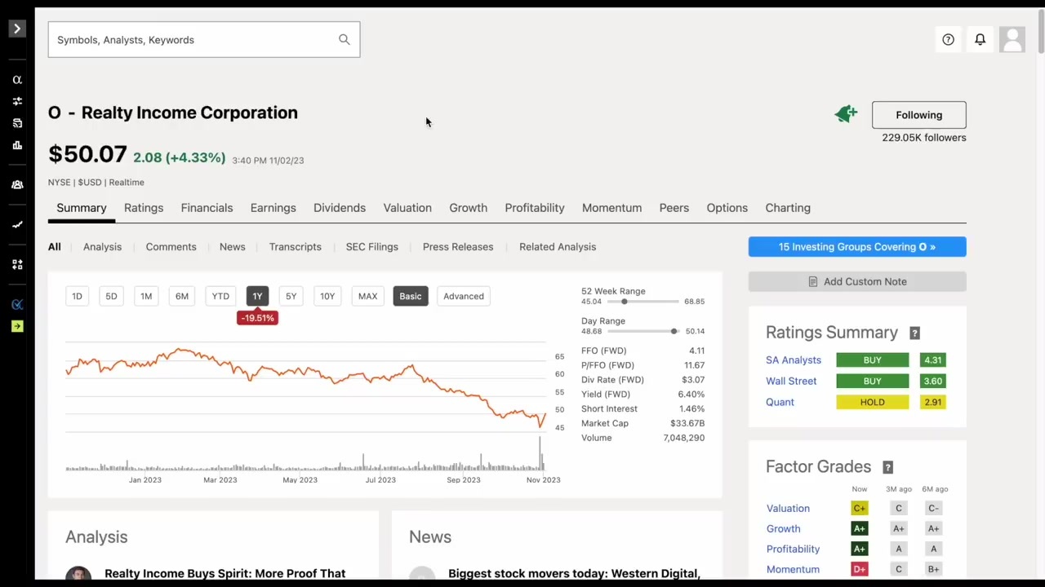The image size is (1045, 587).
Task: Set chart range to 5D
Action: click(x=111, y=296)
